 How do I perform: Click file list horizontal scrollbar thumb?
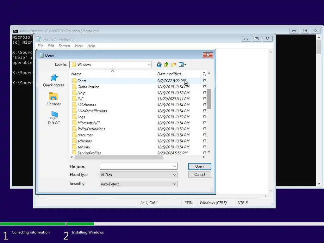(119, 157)
